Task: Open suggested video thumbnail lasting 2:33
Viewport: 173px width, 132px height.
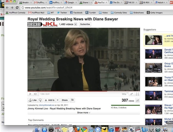Action: pos(154,40)
